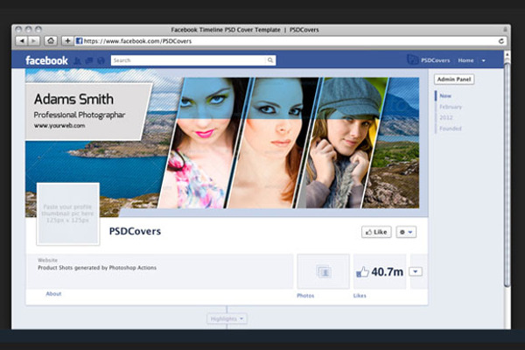Image resolution: width=525 pixels, height=350 pixels.
Task: Reload the page with the refresh icon
Action: pos(501,41)
